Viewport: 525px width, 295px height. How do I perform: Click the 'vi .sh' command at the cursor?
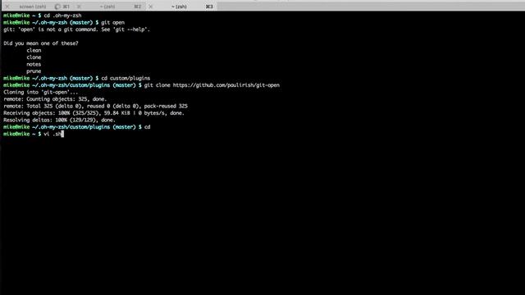pos(52,134)
